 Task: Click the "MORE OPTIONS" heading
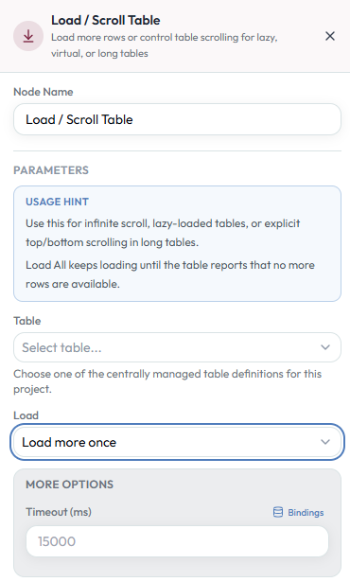(x=69, y=485)
